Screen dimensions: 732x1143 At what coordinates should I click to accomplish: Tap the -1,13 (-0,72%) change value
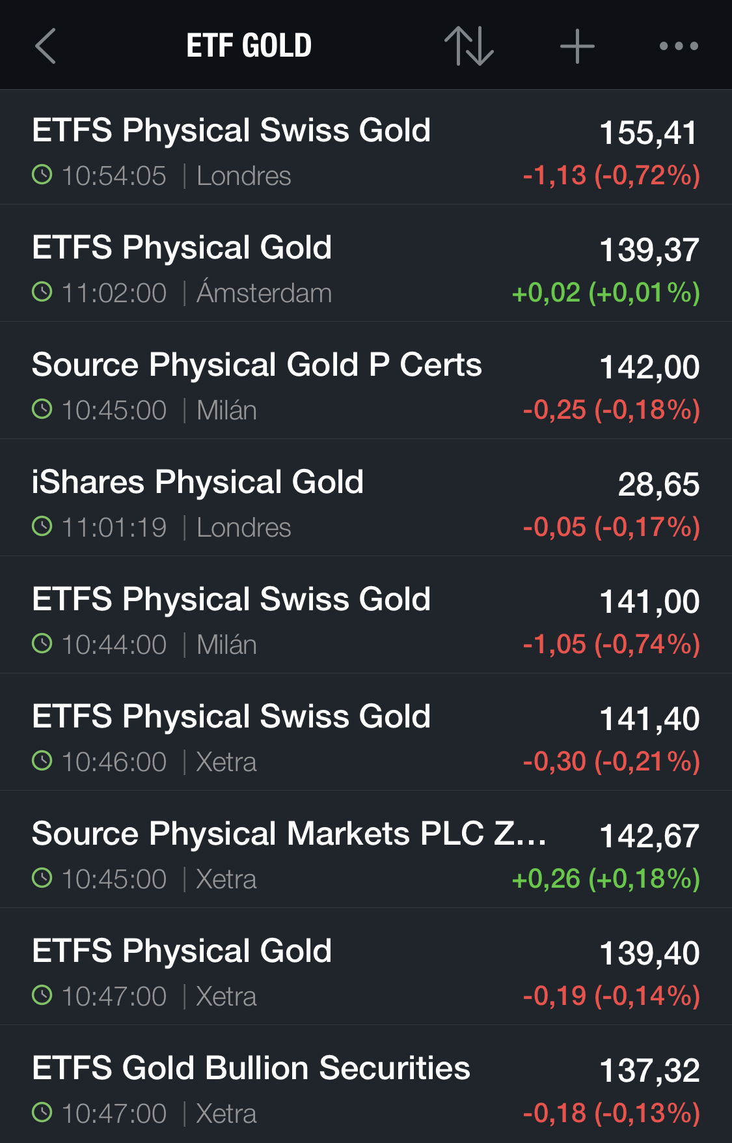point(612,175)
